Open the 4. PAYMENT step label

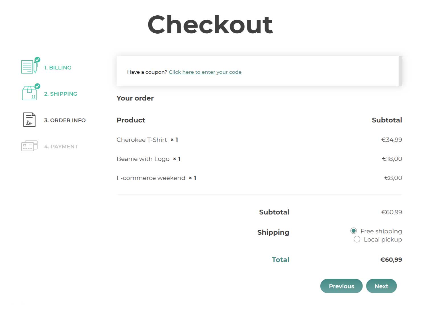click(61, 147)
